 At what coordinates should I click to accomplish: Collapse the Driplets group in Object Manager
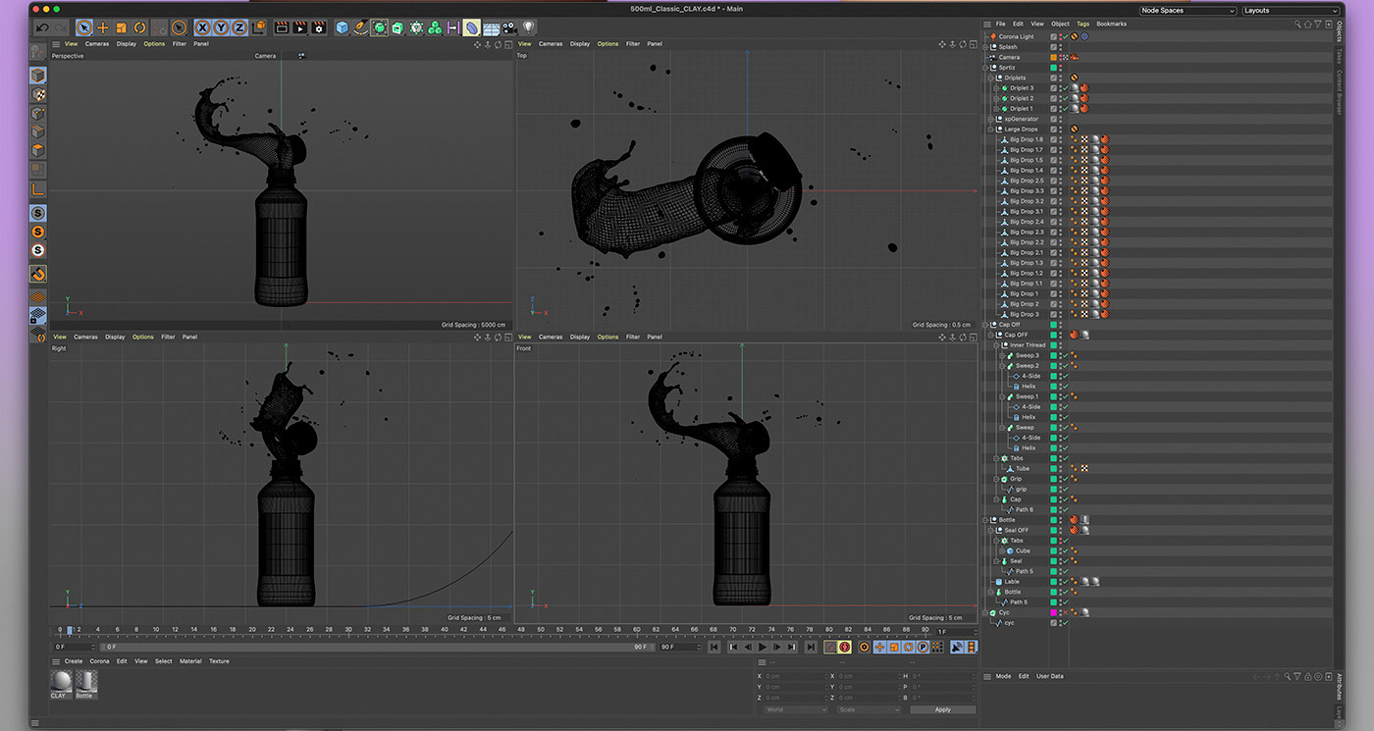(x=991, y=78)
